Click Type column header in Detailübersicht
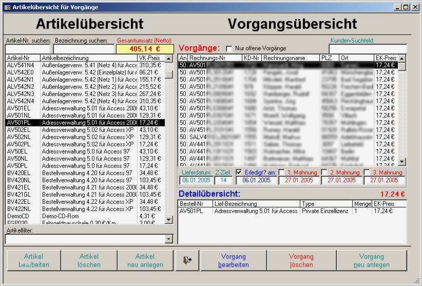422x286 pixels. [x=326, y=204]
